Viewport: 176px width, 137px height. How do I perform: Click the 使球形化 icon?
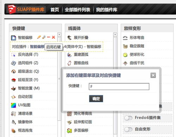125,55
